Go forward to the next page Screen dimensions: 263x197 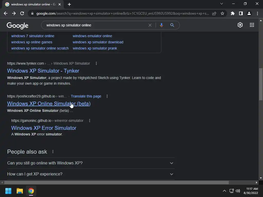pyautogui.click(x=14, y=13)
